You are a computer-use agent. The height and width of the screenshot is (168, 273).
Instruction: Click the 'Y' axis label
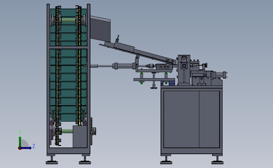(20, 133)
